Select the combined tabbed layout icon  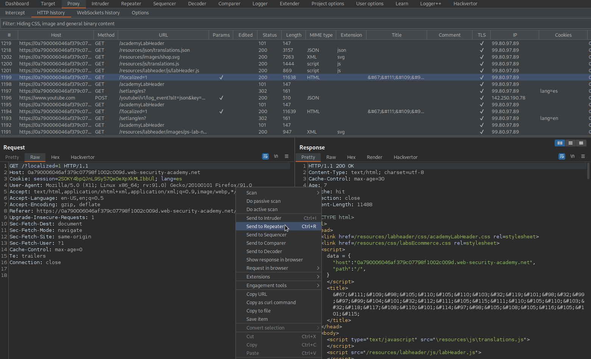[581, 143]
